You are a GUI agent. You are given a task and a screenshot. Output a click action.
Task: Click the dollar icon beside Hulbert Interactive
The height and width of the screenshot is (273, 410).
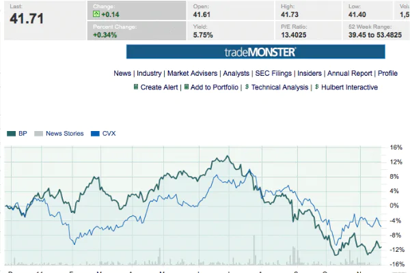click(x=316, y=87)
